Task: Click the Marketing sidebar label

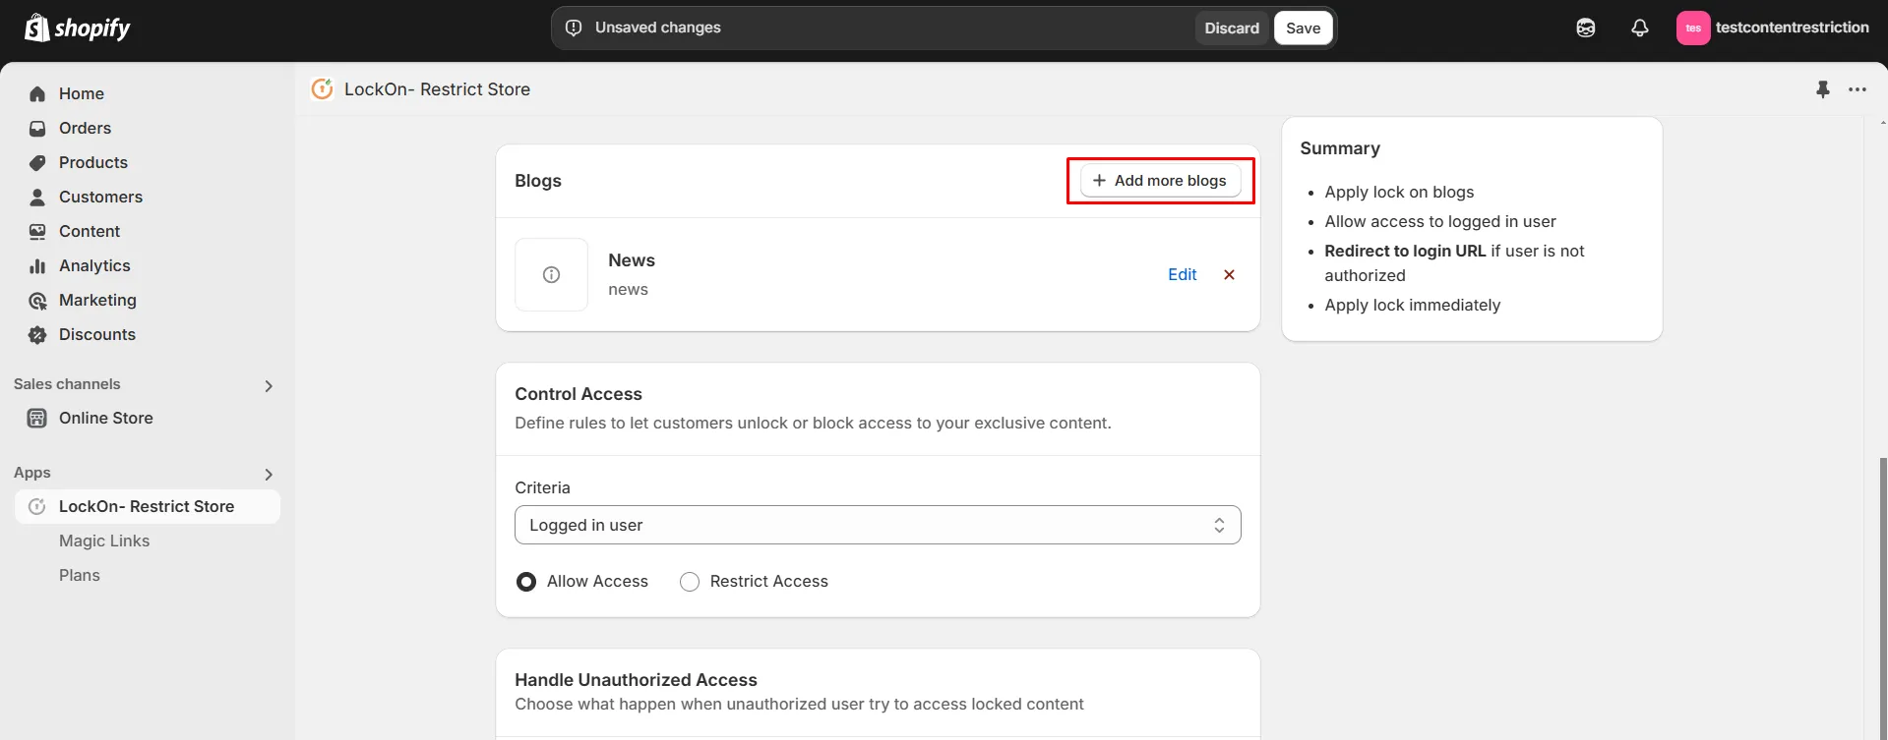Action: [97, 300]
